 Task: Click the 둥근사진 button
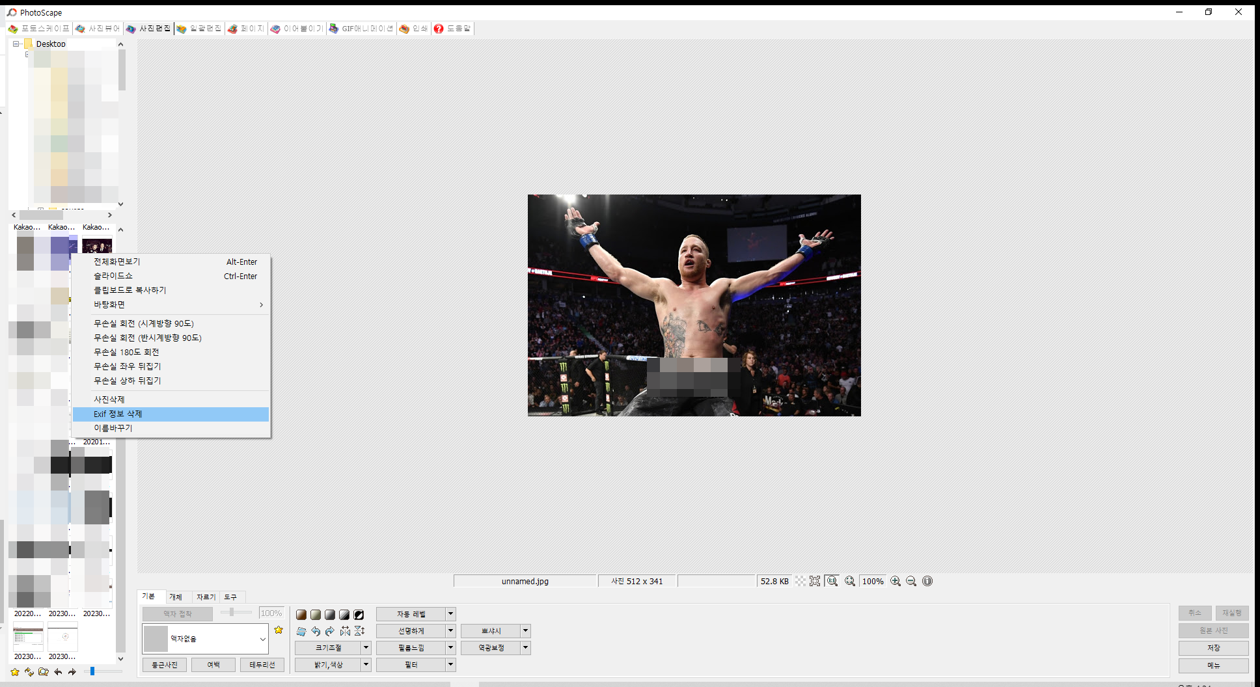tap(165, 665)
